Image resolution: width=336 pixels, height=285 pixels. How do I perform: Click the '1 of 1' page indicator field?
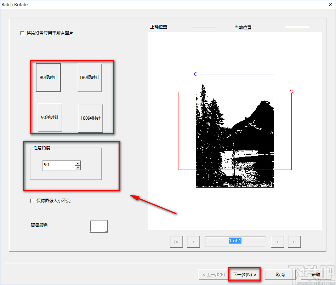click(235, 242)
